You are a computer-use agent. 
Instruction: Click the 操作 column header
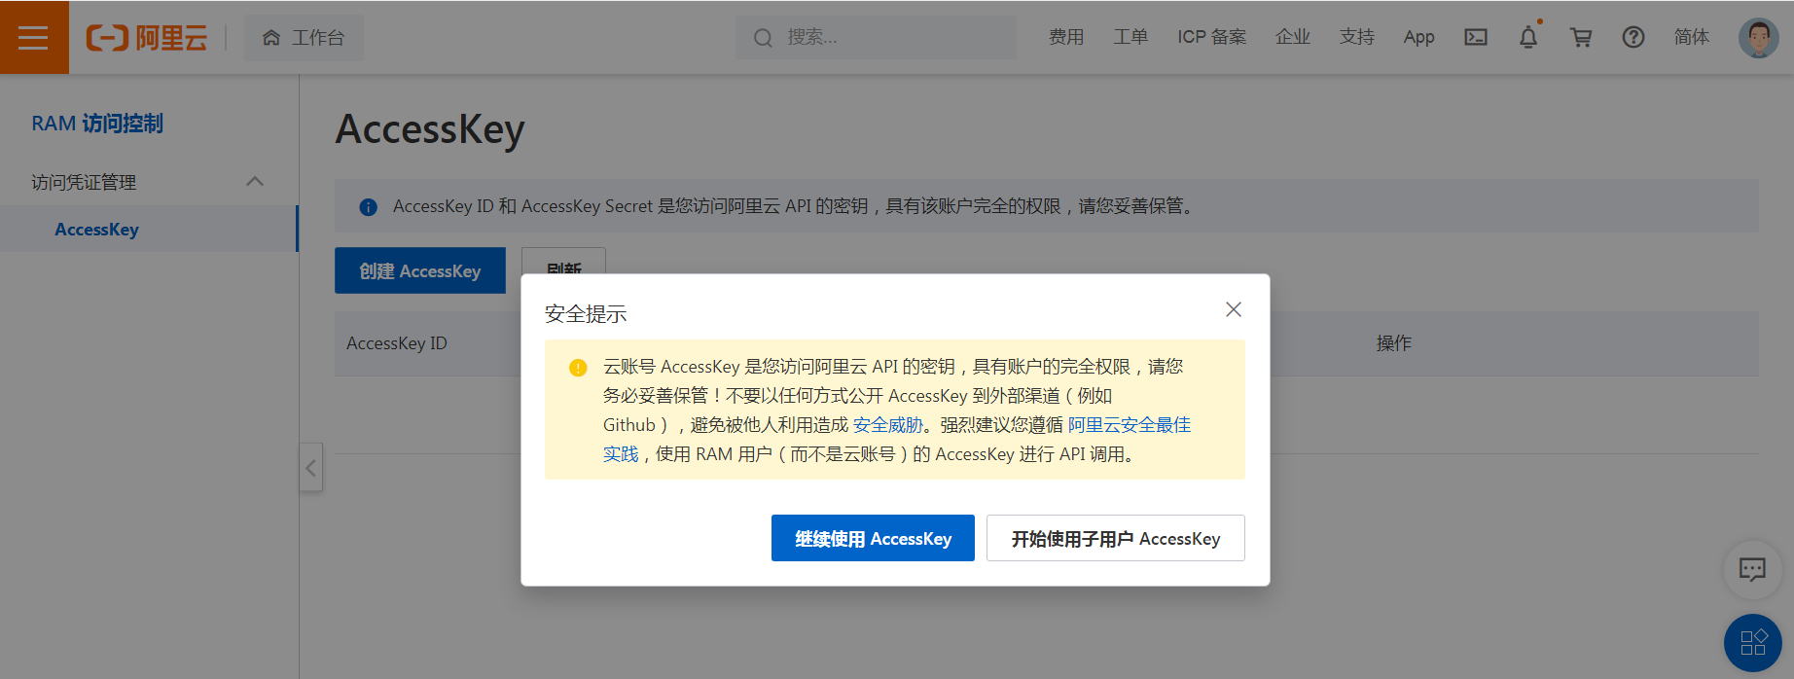(1393, 343)
